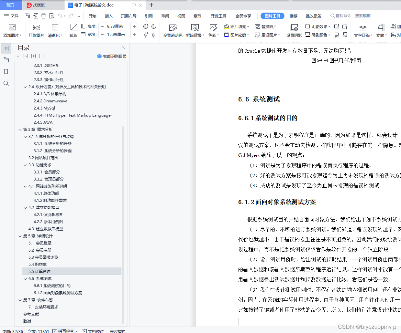Click 设置阴影 shadow settings icon
Screen dimensions: 401x333
click(294, 30)
